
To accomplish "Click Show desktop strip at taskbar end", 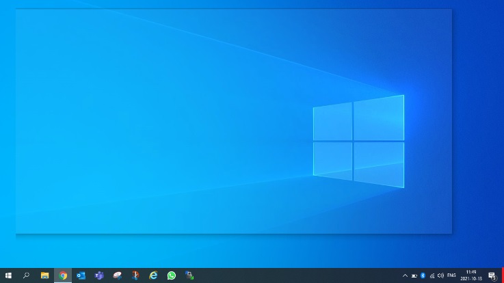I will (502, 275).
